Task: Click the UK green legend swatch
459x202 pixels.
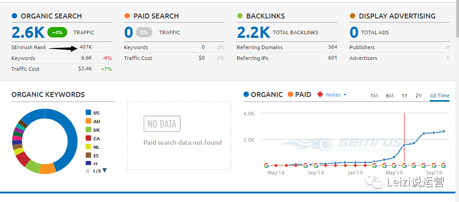Action: [88, 130]
